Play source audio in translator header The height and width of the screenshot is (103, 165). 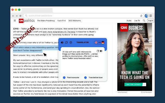(x=62, y=42)
